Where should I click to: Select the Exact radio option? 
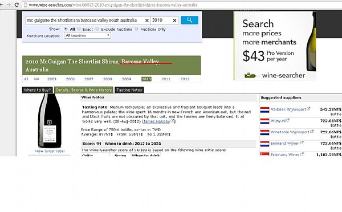[x=79, y=29]
